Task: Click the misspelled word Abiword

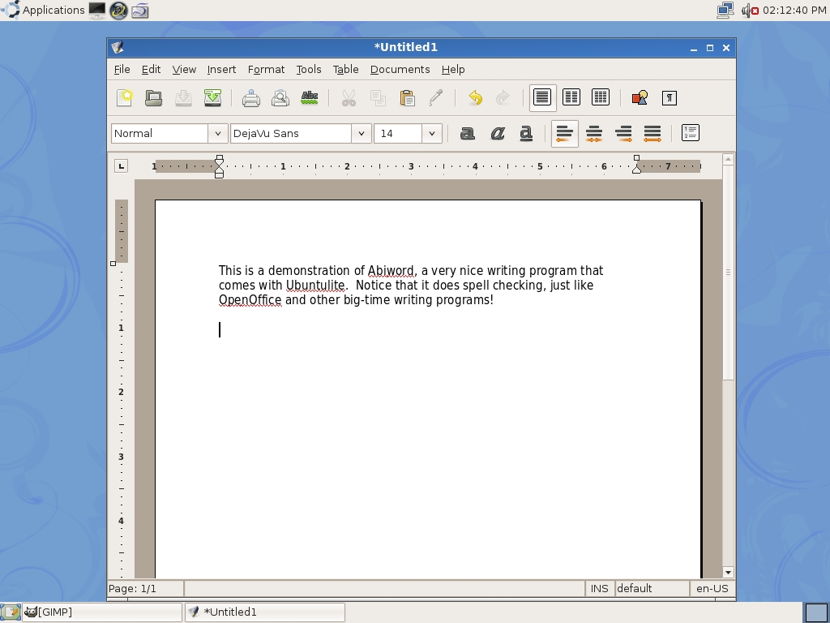Action: pos(391,271)
